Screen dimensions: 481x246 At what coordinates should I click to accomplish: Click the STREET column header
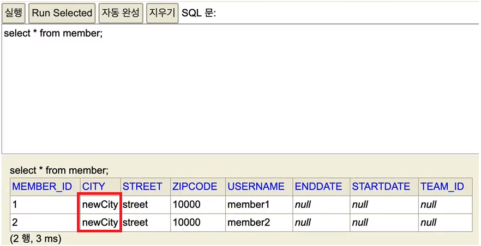[146, 187]
